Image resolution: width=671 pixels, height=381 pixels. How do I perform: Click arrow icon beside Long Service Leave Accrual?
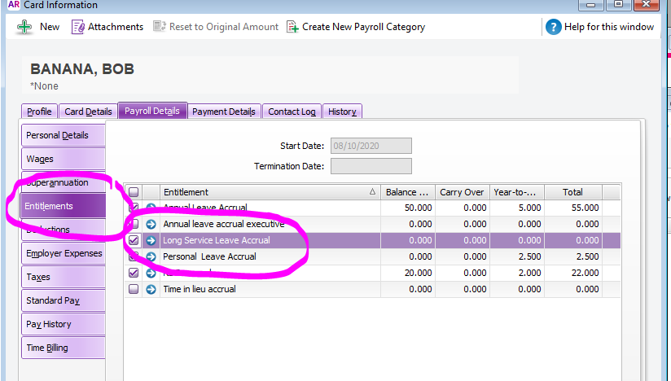[151, 240]
